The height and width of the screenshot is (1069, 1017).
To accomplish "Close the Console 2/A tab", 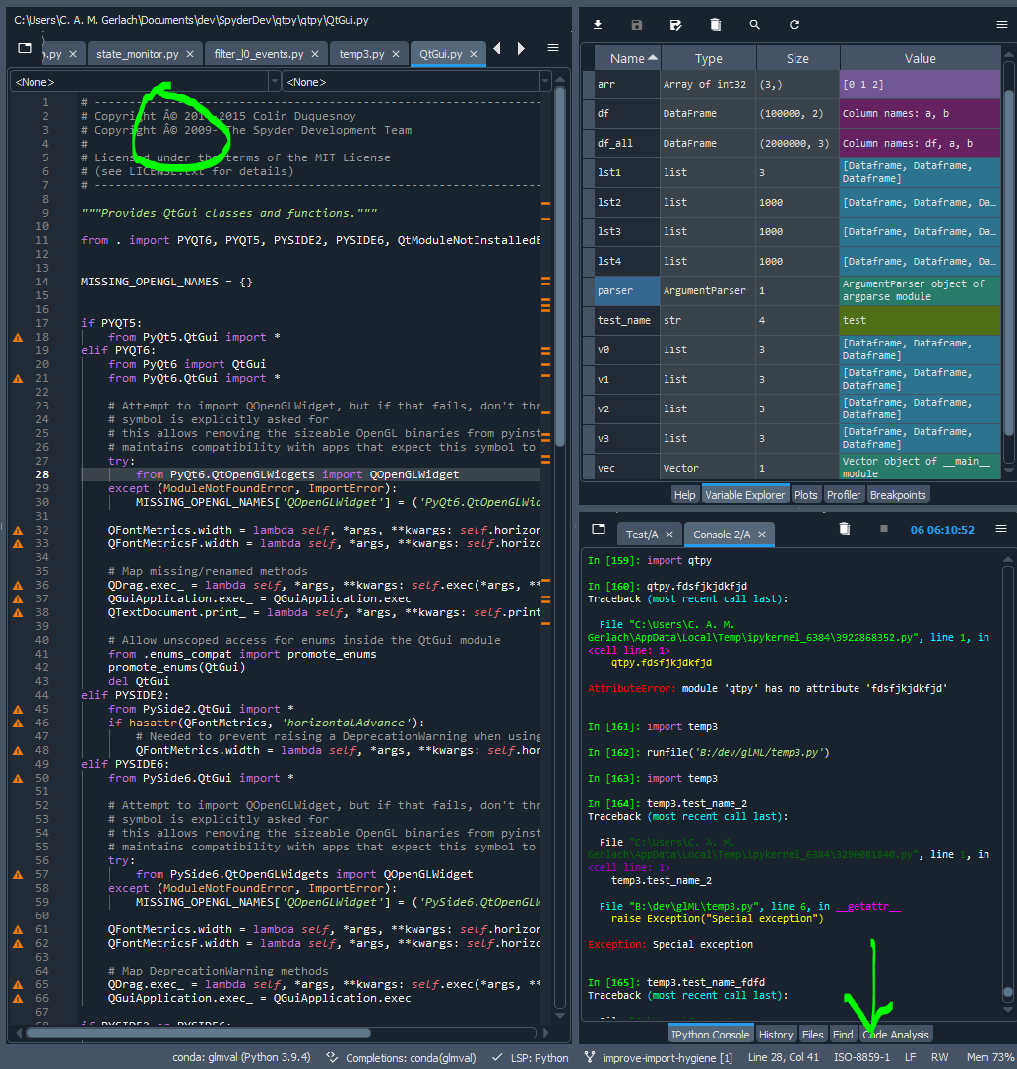I will tap(762, 534).
